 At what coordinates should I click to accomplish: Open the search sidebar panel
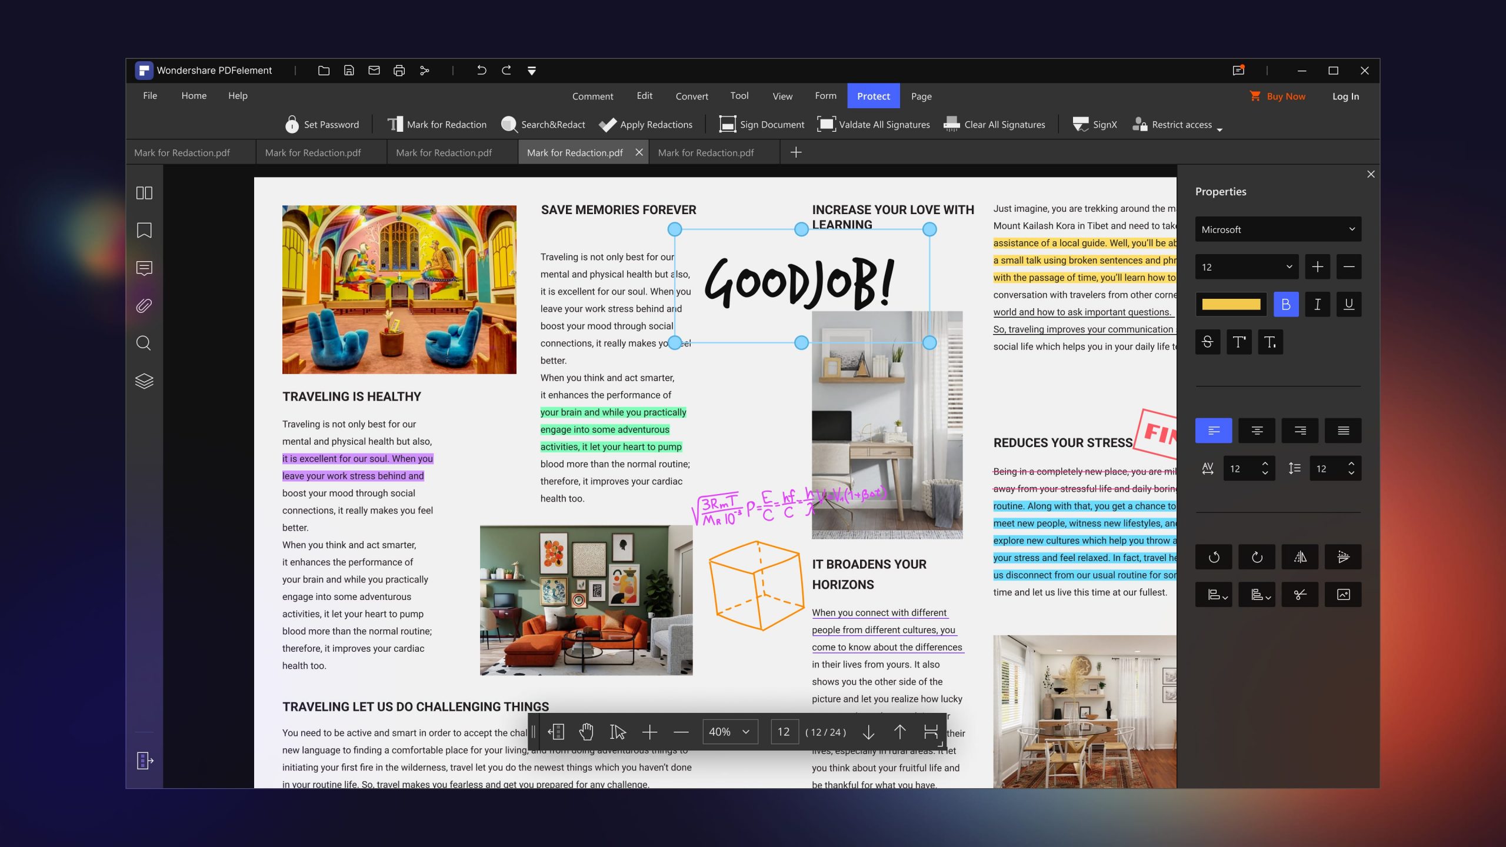click(144, 343)
